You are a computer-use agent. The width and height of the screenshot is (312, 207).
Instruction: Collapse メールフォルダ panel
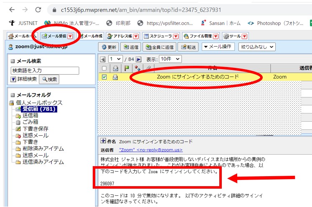click(x=13, y=95)
